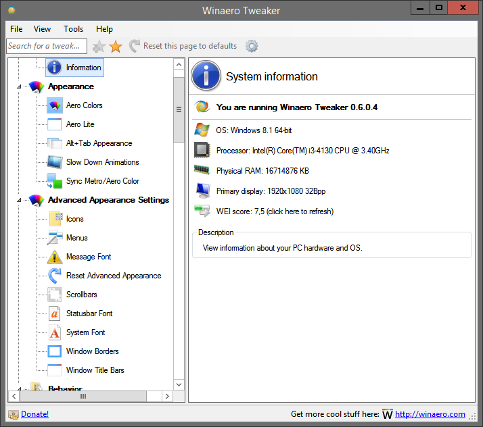Click the Alt+Tab Appearance icon
Viewport: 483px width, 427px height.
pos(55,143)
